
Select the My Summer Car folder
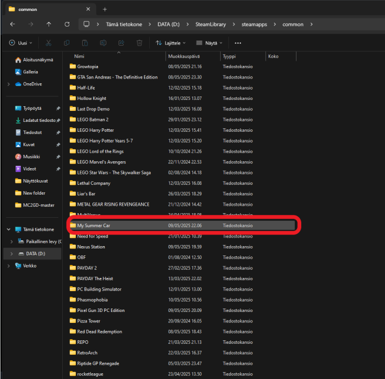coord(182,225)
